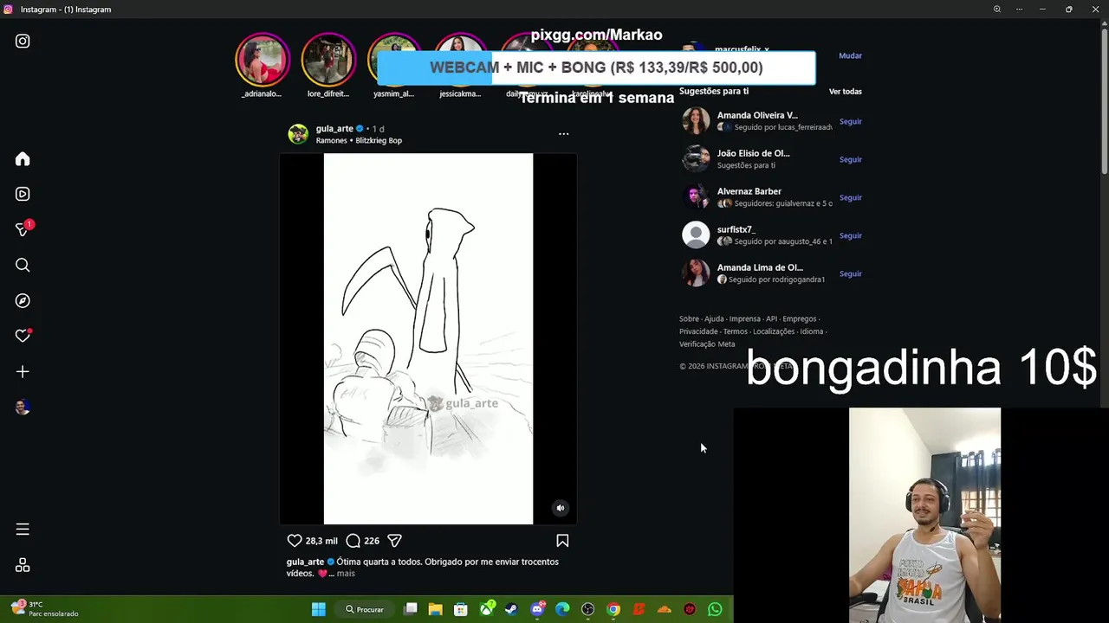The height and width of the screenshot is (623, 1109).
Task: Open the 'Localizações' footer link
Action: coord(774,331)
